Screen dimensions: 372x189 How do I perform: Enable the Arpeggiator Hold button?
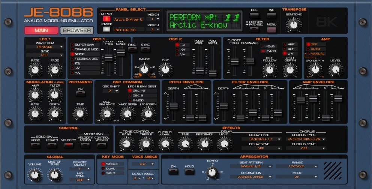pyautogui.click(x=189, y=171)
